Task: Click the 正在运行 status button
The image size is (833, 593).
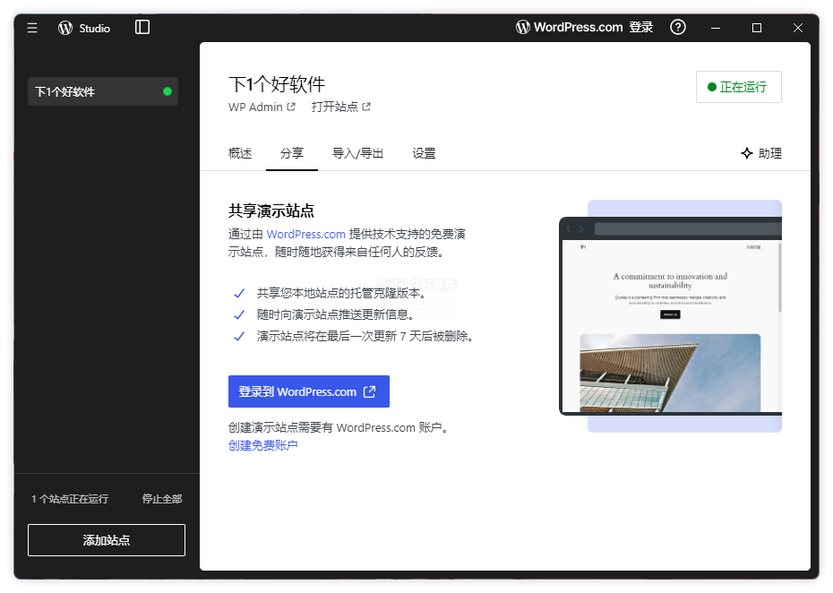Action: [x=738, y=87]
